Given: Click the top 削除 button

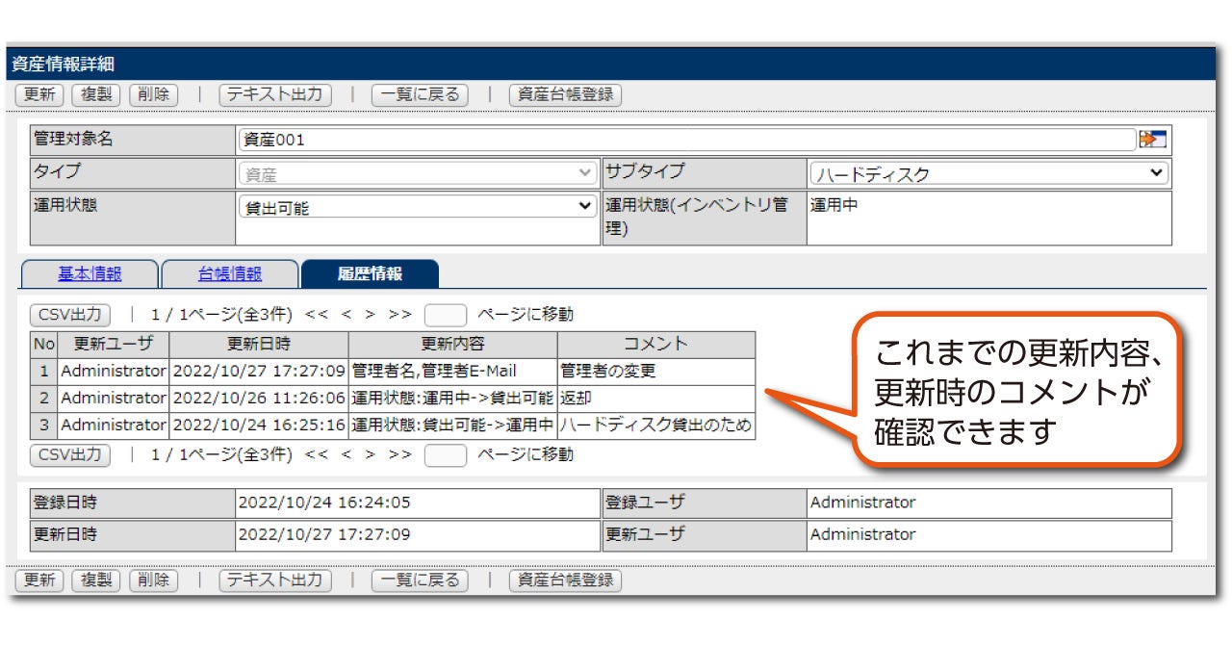Looking at the screenshot, I should [x=153, y=94].
